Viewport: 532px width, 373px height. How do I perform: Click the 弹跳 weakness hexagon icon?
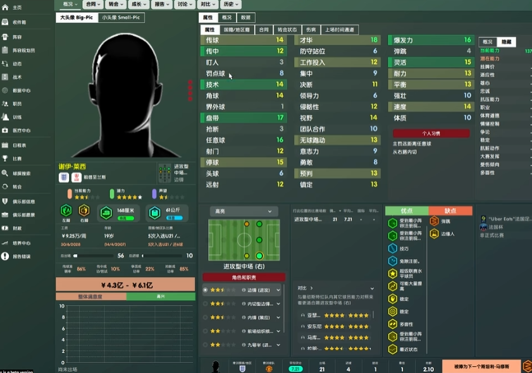(434, 221)
